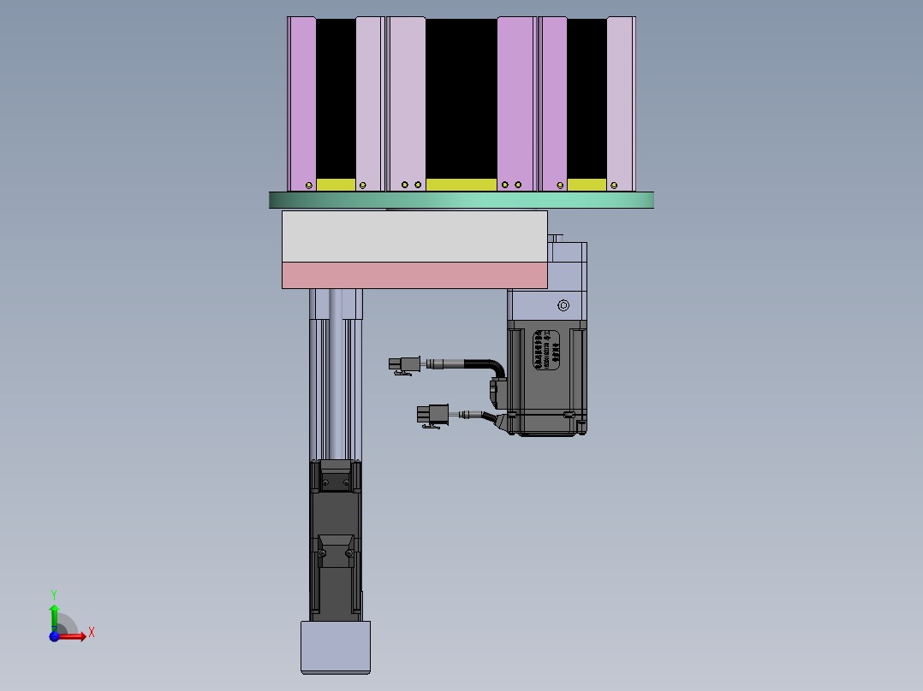Select the lower black bracket on the actuator
The height and width of the screenshot is (691, 923).
tap(336, 551)
